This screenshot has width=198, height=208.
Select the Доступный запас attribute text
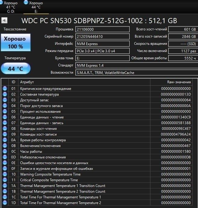[x=34, y=100]
